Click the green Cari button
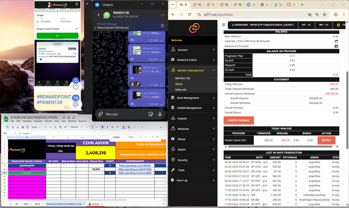 57,35
